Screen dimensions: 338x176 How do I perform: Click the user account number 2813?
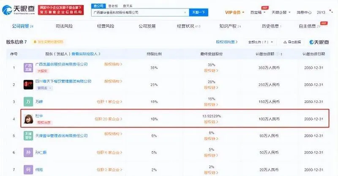point(321,12)
